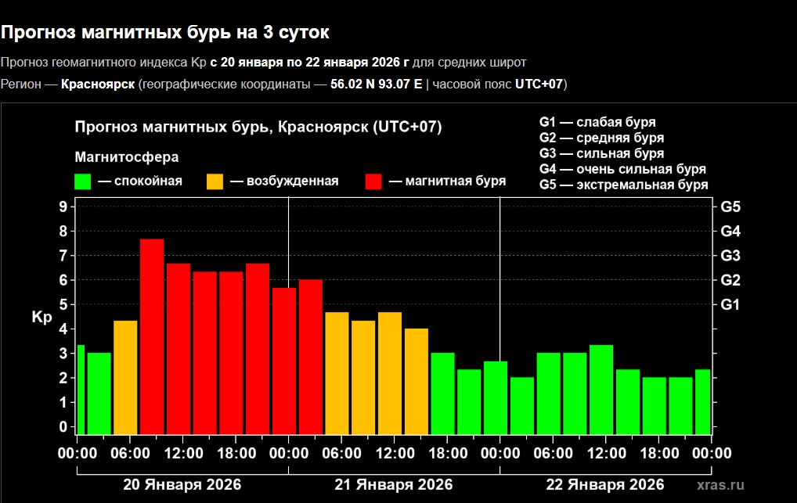
Task: Select the "21 Января 2026" date label
Action: click(x=394, y=483)
